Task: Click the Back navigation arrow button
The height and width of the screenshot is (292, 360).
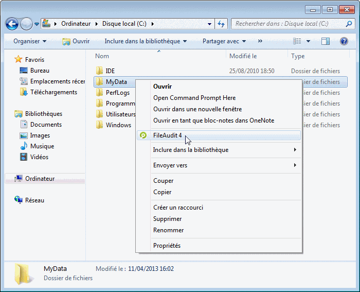Action: [12, 24]
